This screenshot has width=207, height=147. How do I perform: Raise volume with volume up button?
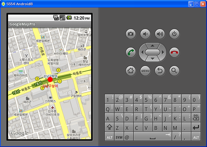pyautogui.click(x=160, y=34)
